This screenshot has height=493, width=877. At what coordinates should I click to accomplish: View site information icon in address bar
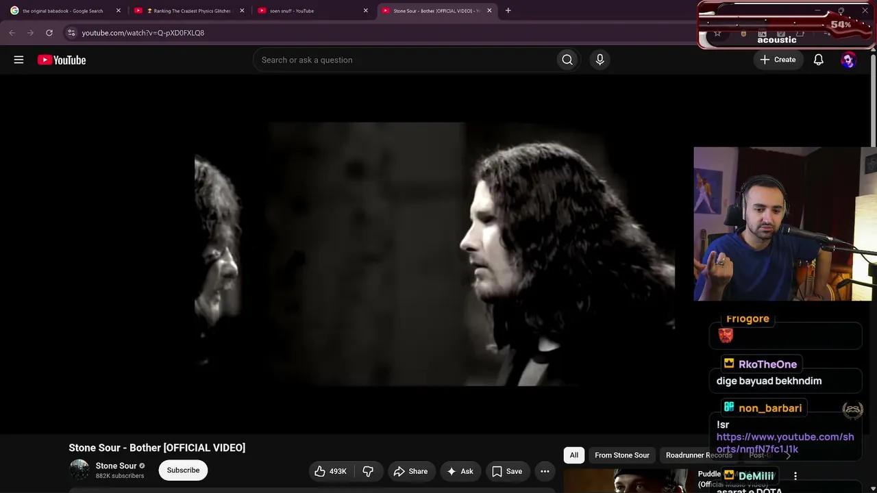coord(71,32)
